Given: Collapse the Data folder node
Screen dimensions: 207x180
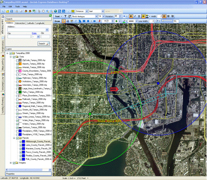Looking at the screenshot, I should tap(11, 57).
